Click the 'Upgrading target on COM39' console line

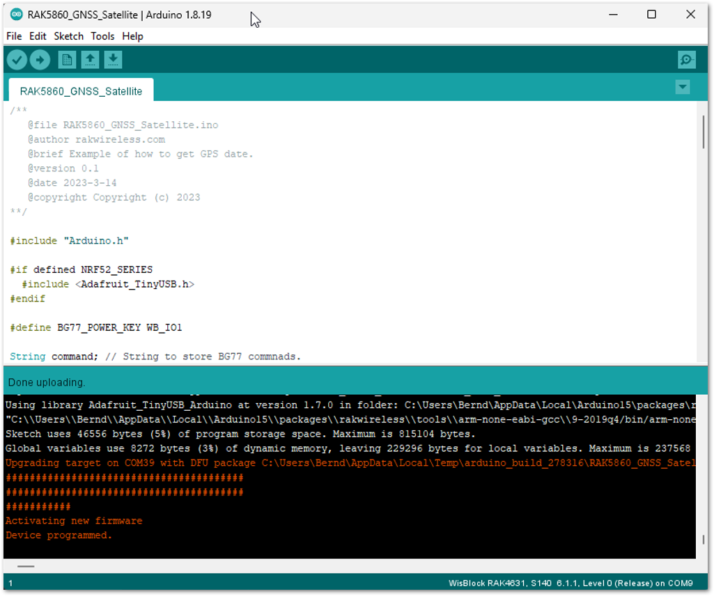pos(350,463)
